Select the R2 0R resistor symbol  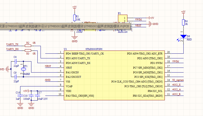click(x=28, y=46)
